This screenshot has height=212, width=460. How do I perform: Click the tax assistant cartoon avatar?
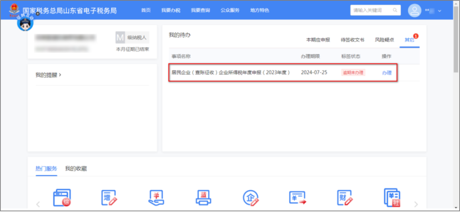pos(25,23)
